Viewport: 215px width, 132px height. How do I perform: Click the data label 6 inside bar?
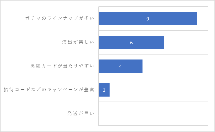tap(131, 43)
